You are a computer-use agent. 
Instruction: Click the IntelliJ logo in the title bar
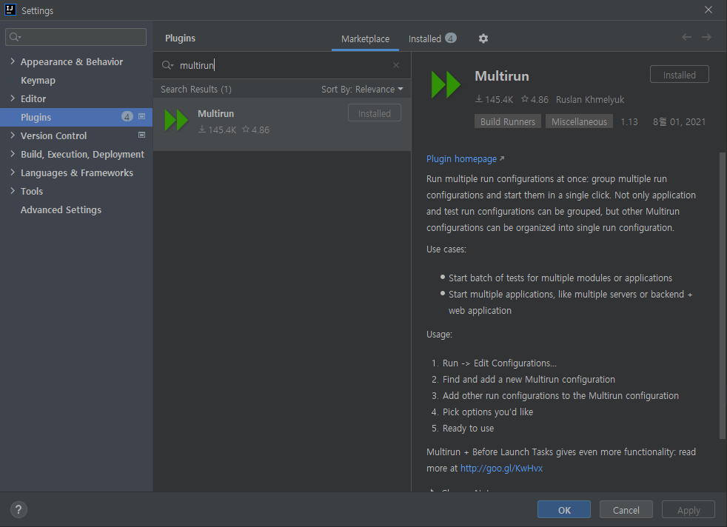click(x=10, y=10)
